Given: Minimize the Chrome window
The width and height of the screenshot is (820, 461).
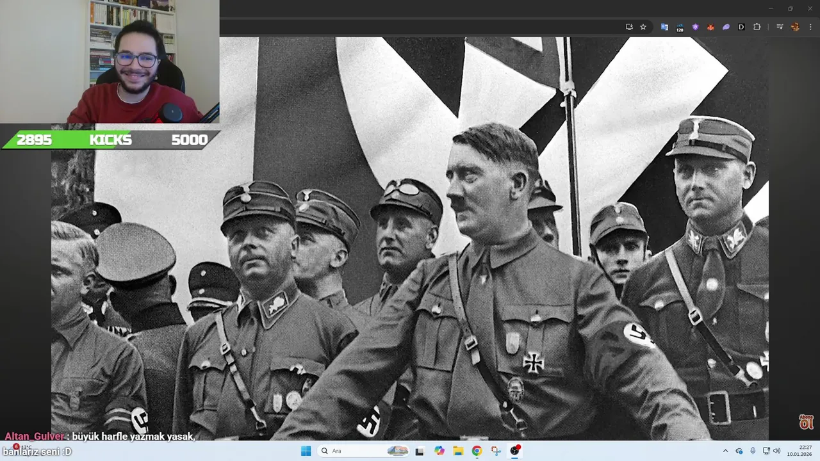Looking at the screenshot, I should tap(771, 8).
